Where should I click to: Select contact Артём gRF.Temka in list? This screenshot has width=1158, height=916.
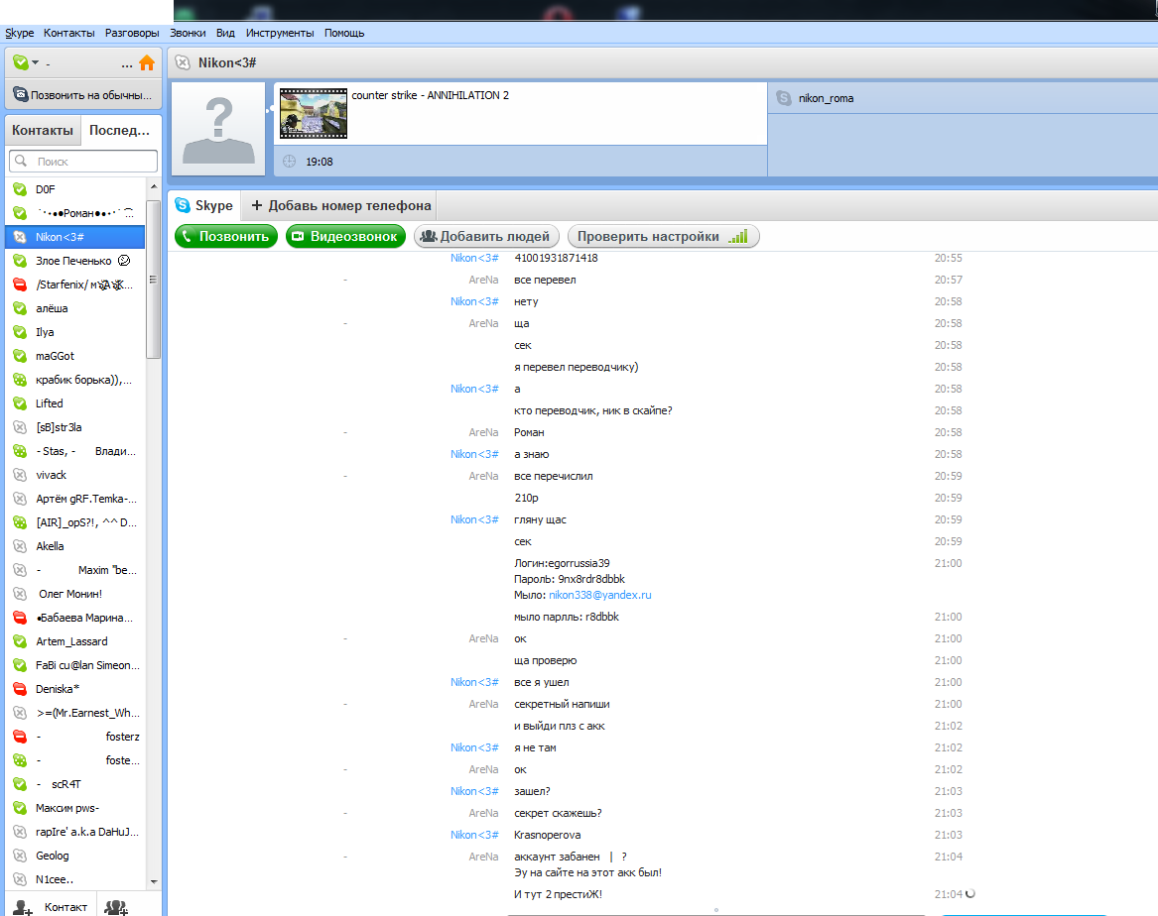(75, 499)
